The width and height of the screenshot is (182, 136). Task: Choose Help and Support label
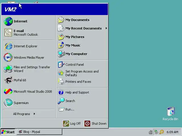tap(77, 92)
